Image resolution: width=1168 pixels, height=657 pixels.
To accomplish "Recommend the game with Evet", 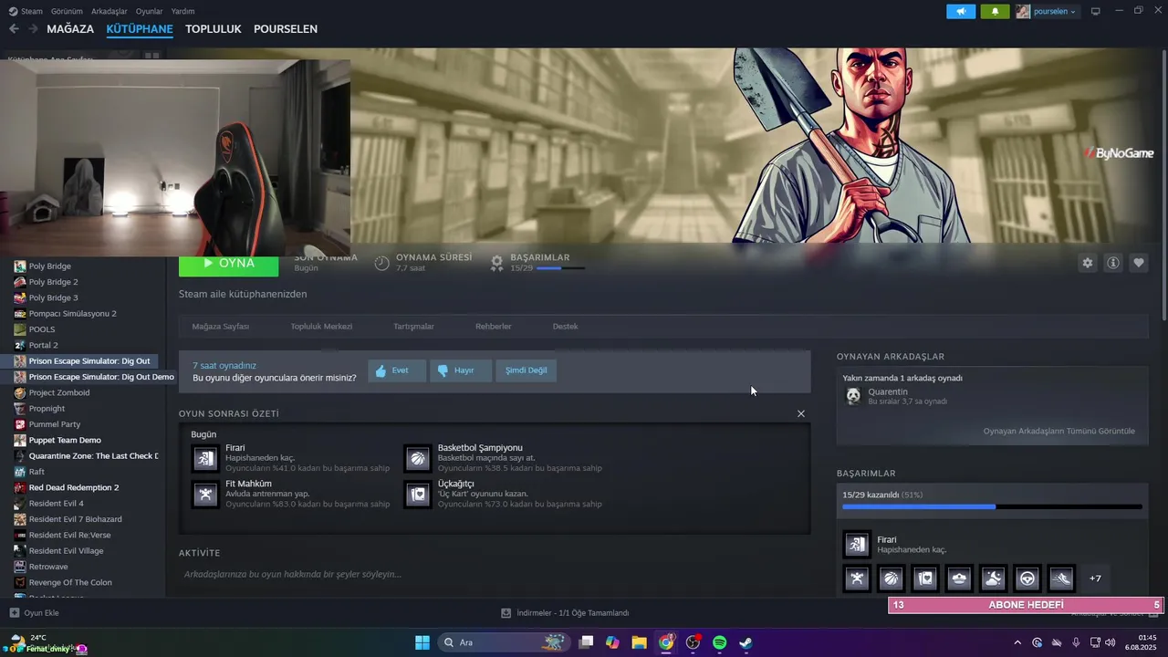I will point(397,370).
